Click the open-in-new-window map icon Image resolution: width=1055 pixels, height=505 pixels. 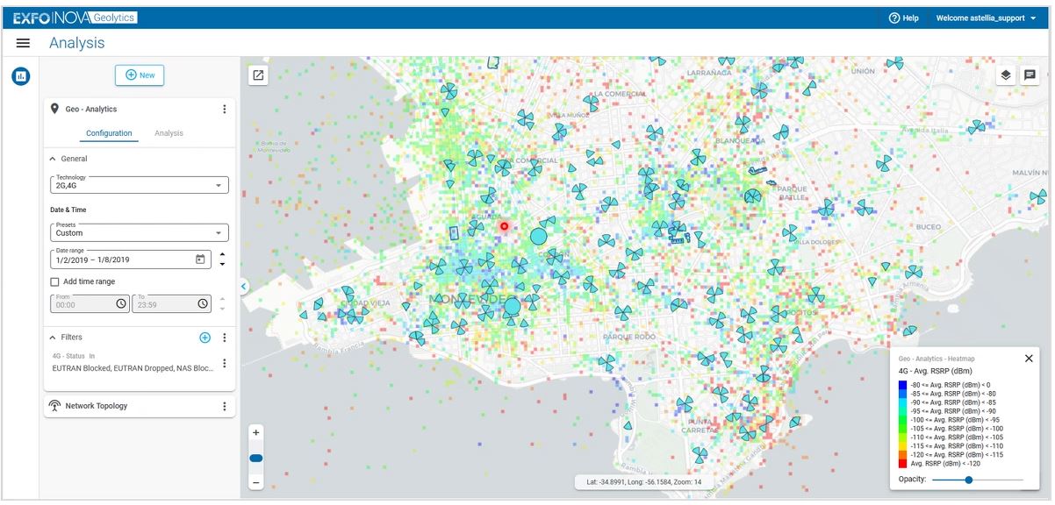pos(258,75)
